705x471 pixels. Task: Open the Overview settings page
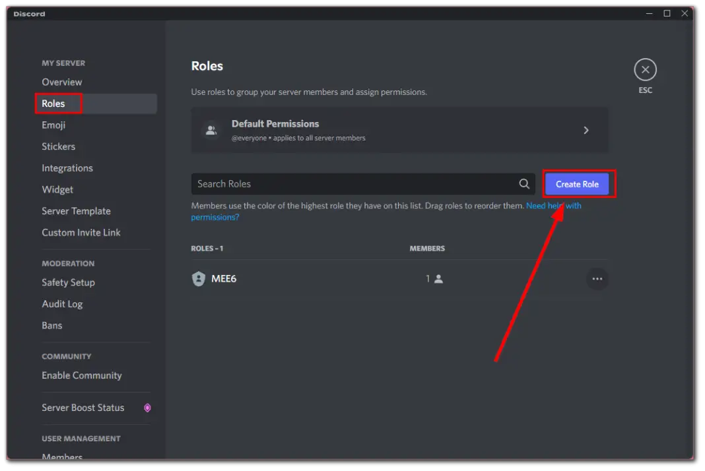pyautogui.click(x=62, y=82)
